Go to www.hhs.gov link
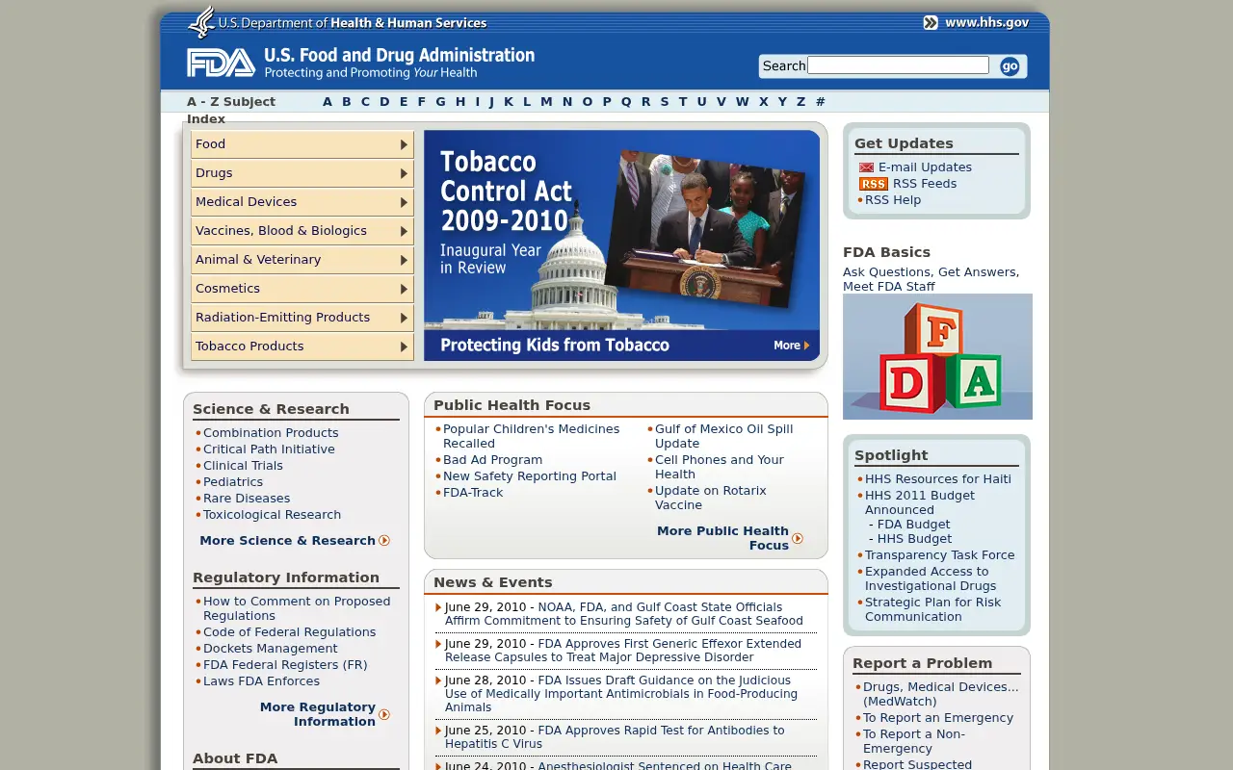 [x=986, y=22]
